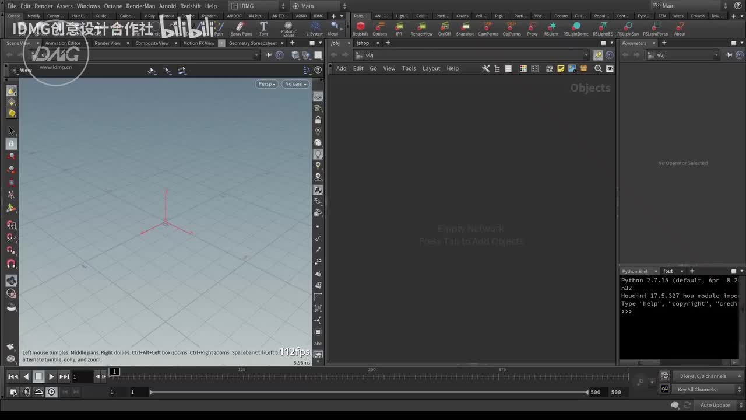Toggle the viewport lock icon on left toolbar
This screenshot has width=746, height=420.
click(11, 143)
